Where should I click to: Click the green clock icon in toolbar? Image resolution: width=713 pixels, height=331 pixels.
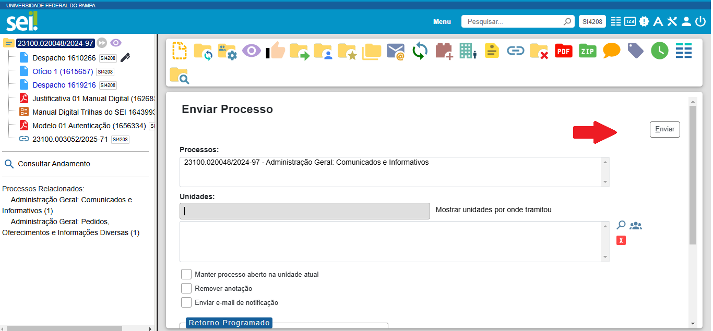(659, 51)
